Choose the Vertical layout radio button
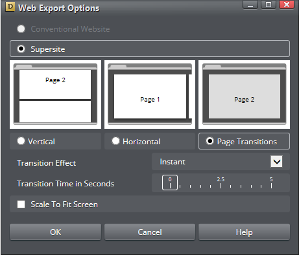Screen dimensions: 299x255 21,141
